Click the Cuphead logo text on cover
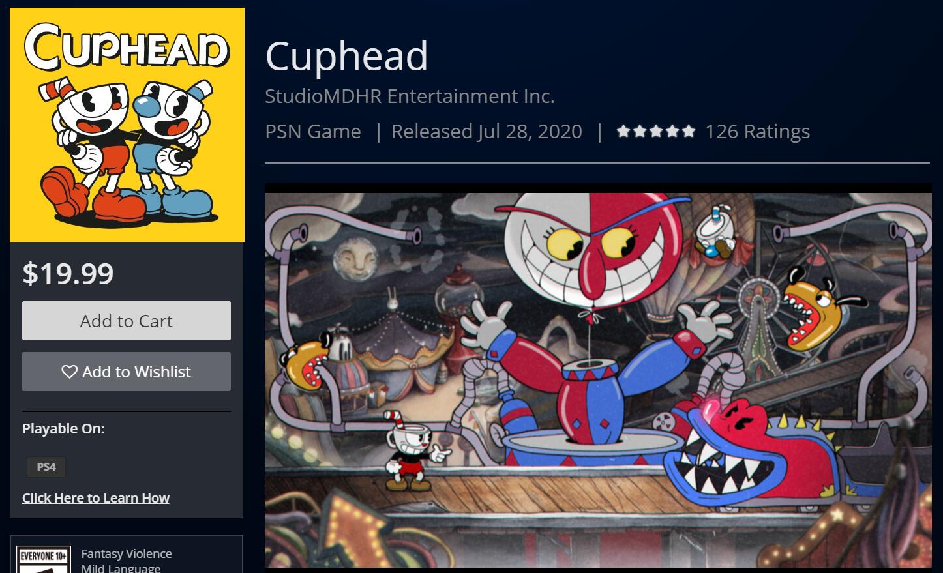 (x=127, y=47)
